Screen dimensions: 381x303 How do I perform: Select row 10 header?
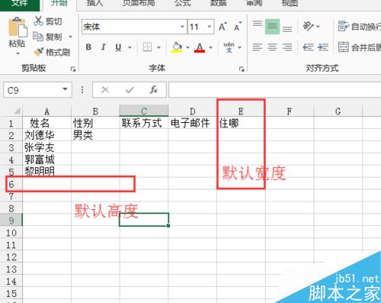click(x=11, y=233)
